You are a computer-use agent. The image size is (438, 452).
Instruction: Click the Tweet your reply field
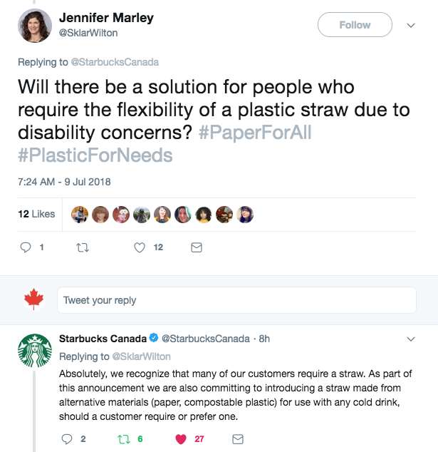tap(236, 300)
